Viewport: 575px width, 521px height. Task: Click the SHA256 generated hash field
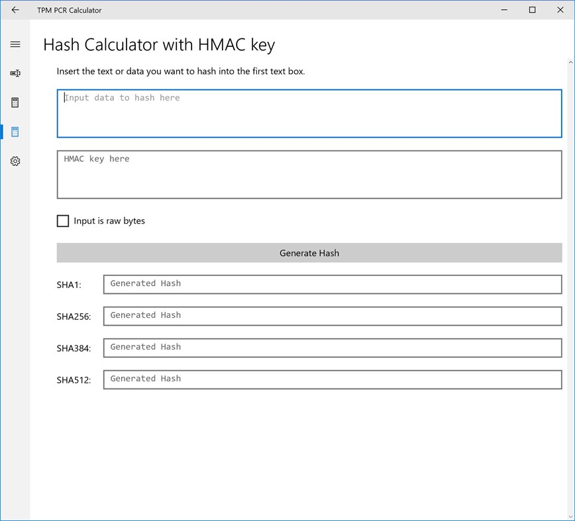click(333, 316)
